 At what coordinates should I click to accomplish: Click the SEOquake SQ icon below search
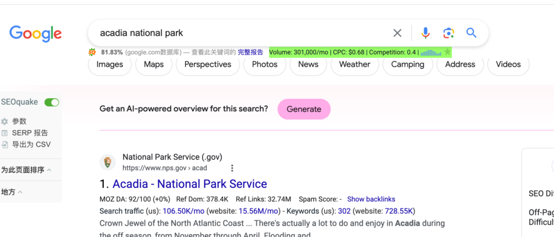coord(92,52)
